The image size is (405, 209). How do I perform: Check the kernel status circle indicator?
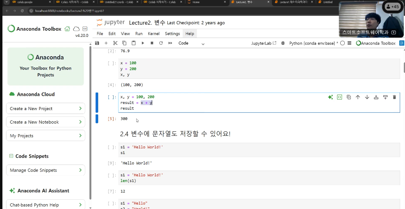click(342, 43)
